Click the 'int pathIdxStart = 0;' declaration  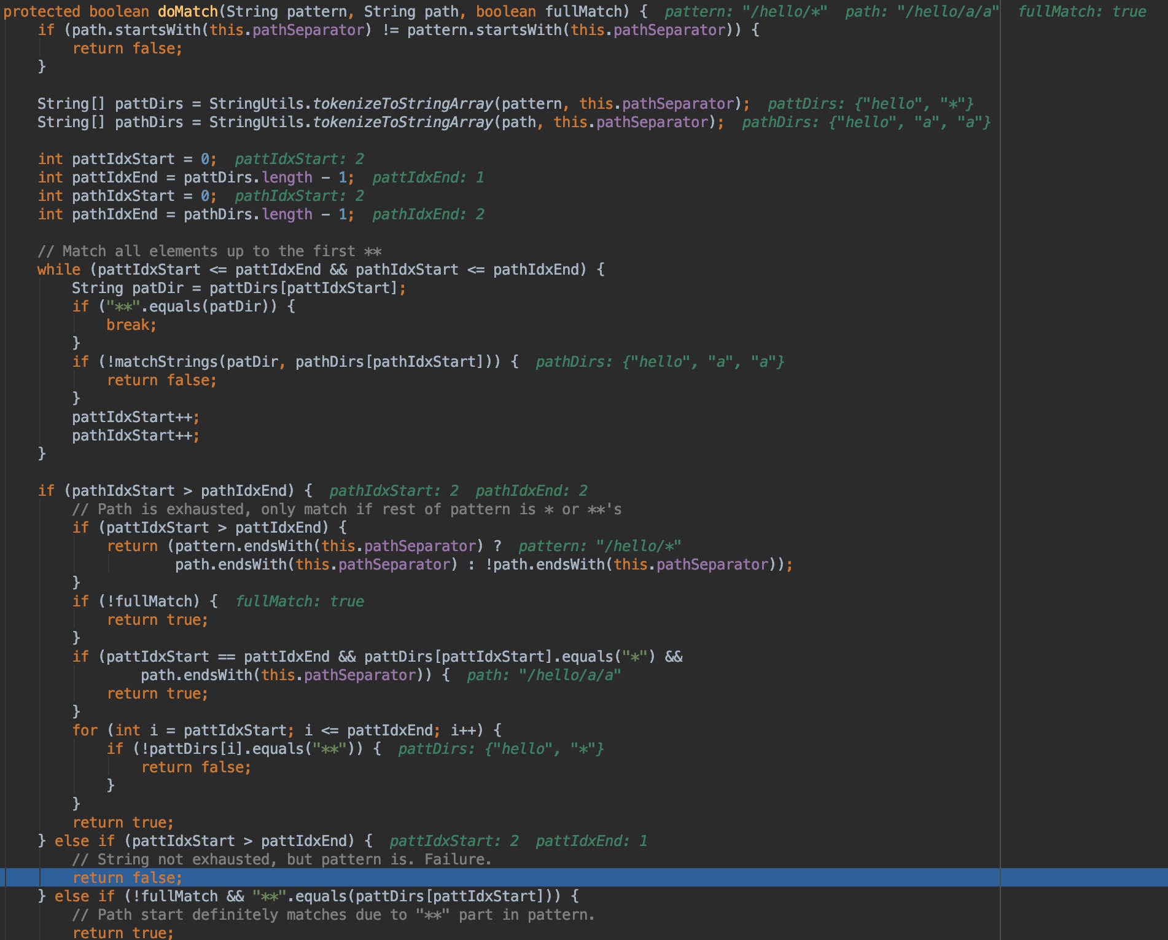click(x=127, y=196)
